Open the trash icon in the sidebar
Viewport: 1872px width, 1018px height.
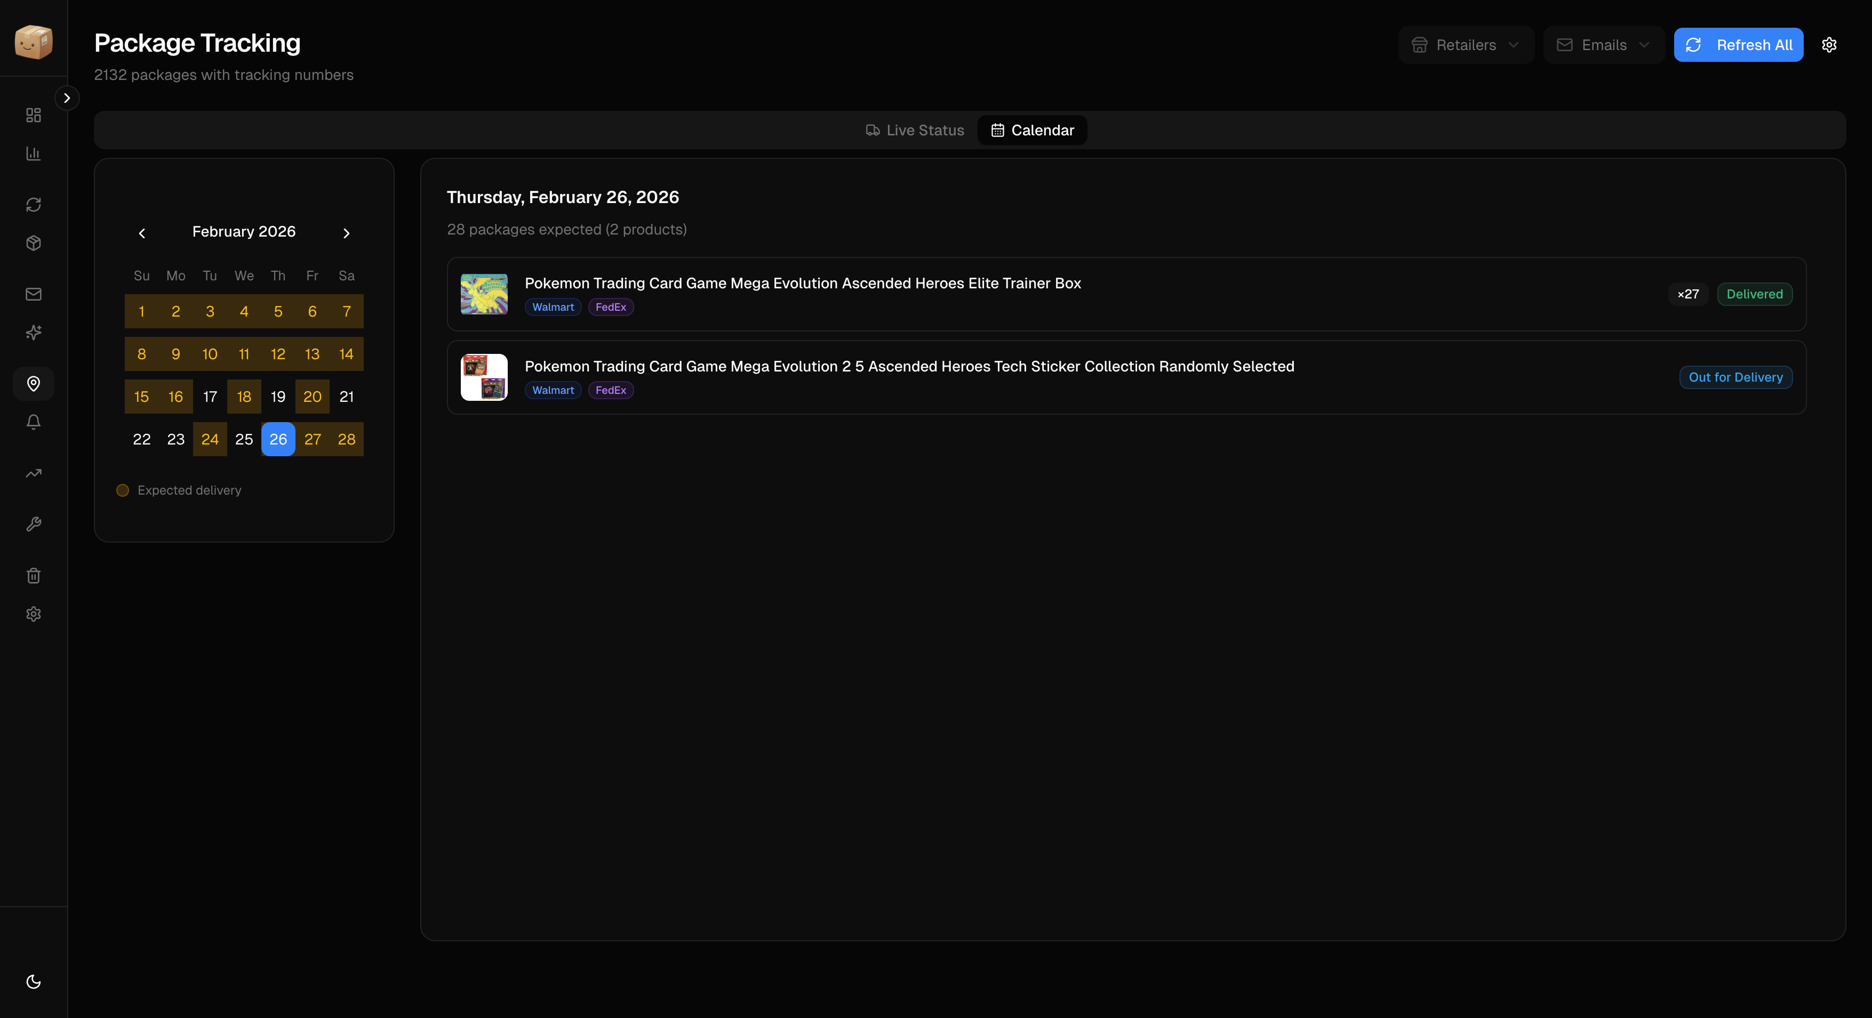[x=34, y=575]
